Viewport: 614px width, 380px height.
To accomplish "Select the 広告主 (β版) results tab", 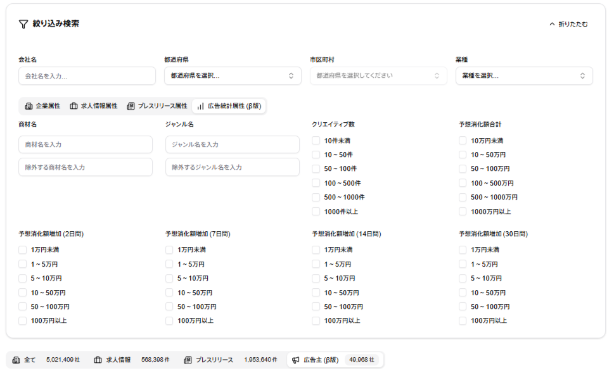I will click(335, 360).
